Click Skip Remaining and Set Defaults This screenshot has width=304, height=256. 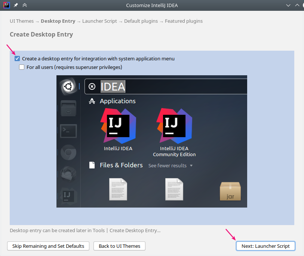[48, 246]
